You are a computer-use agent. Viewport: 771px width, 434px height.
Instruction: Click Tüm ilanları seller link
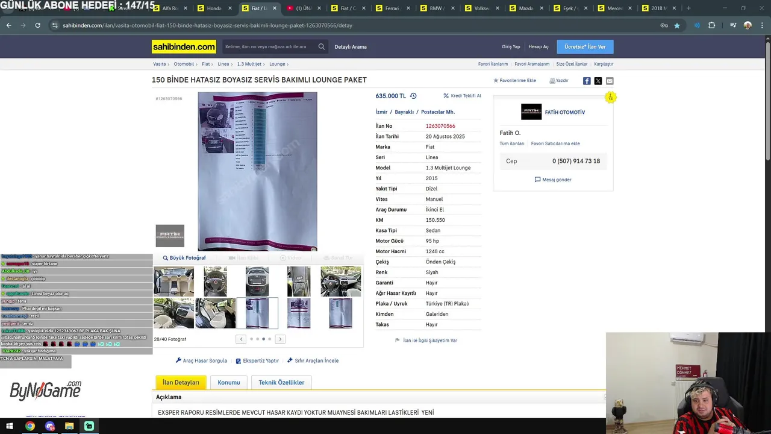[512, 143]
